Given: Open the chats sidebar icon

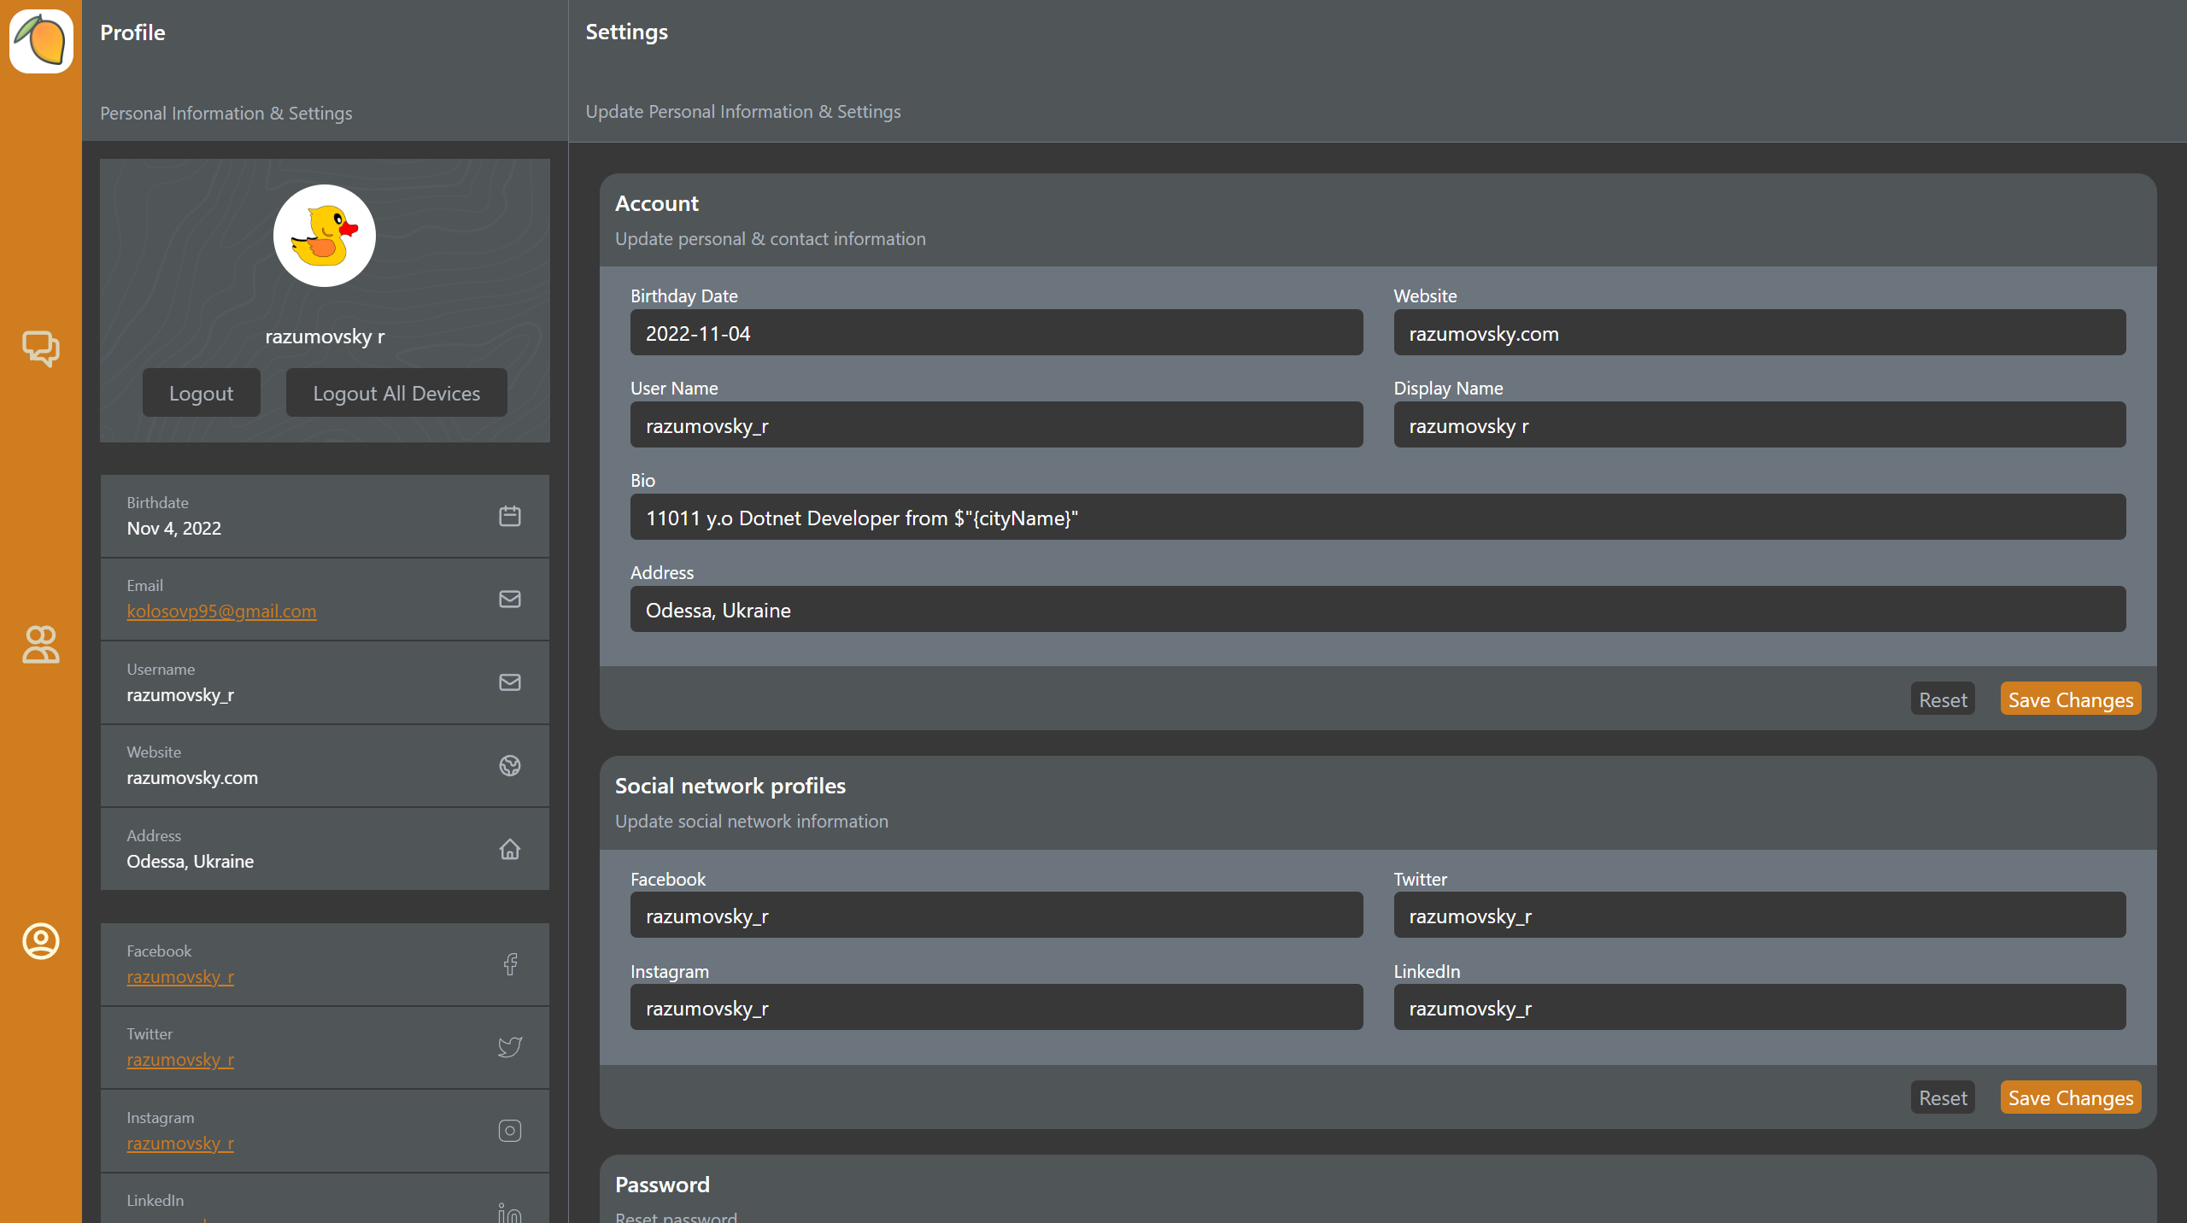Looking at the screenshot, I should 41,348.
